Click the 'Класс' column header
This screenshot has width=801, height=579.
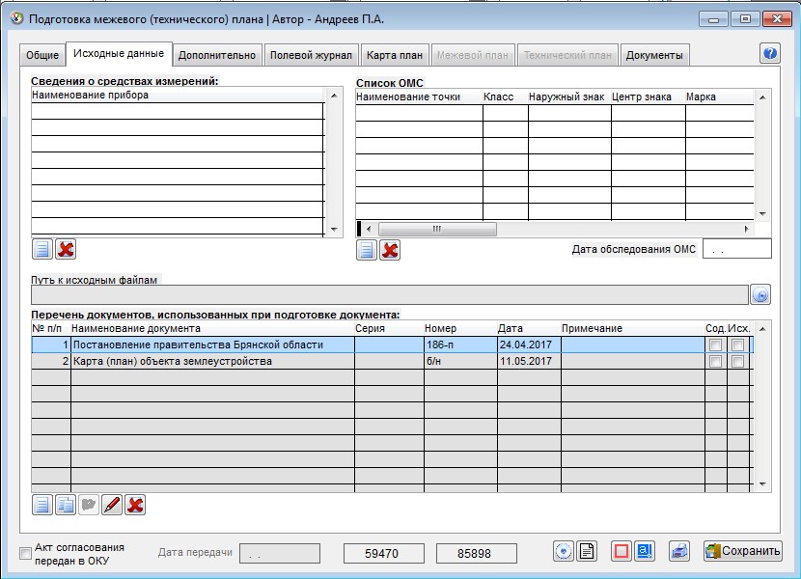[506, 97]
